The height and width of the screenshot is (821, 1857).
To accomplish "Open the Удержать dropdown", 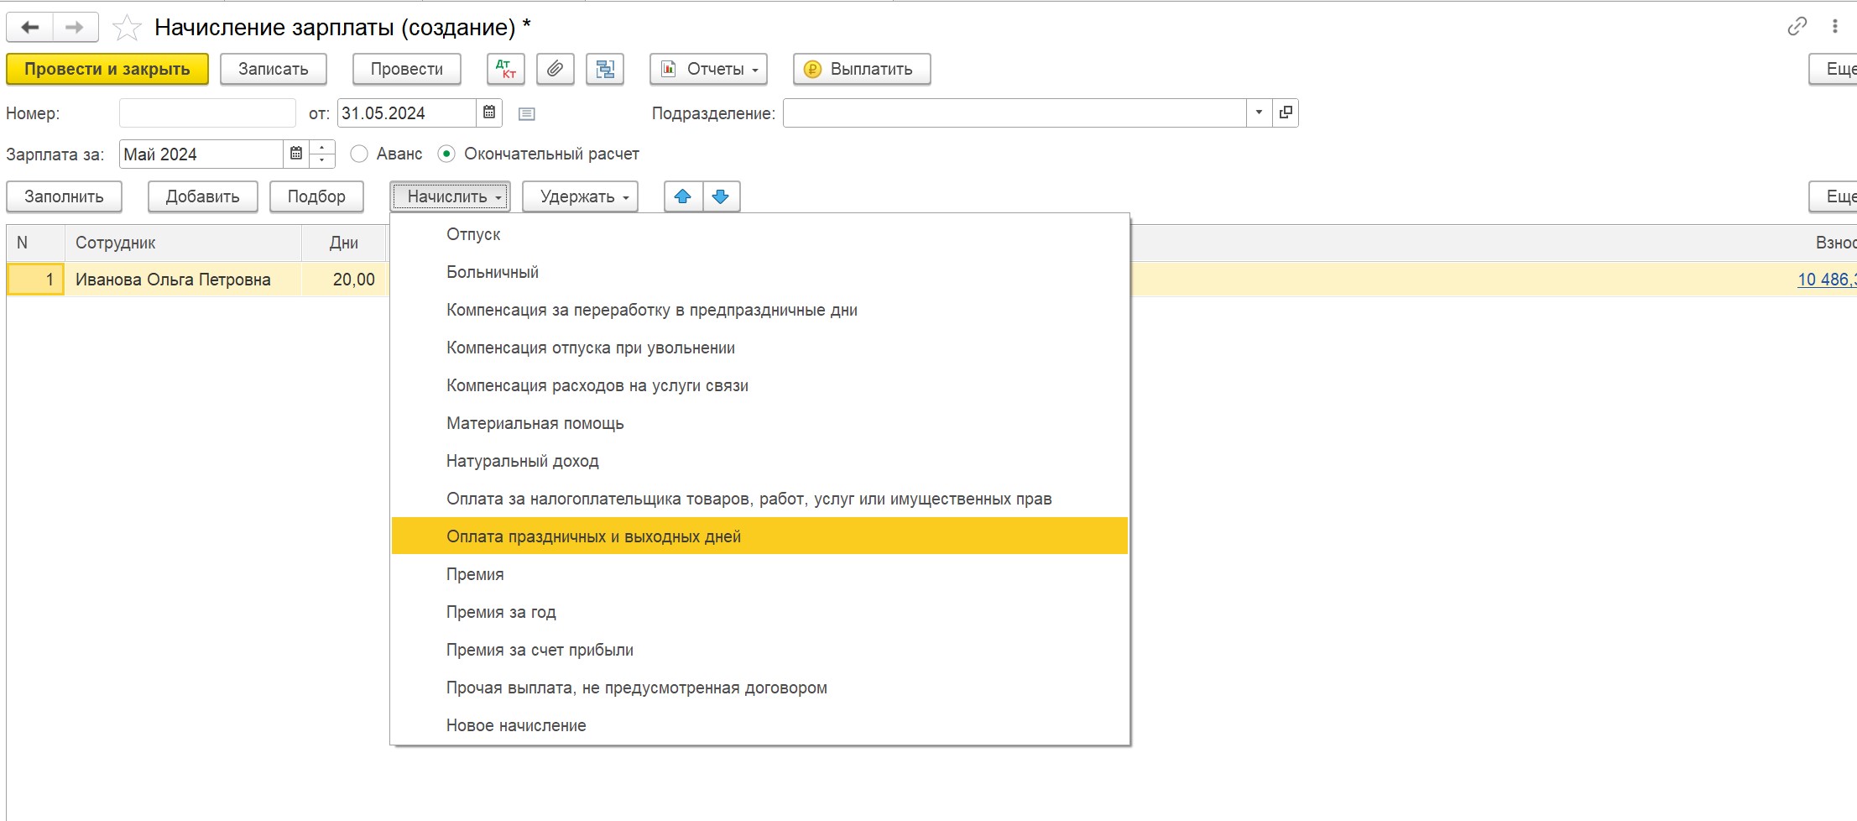I will (x=580, y=196).
